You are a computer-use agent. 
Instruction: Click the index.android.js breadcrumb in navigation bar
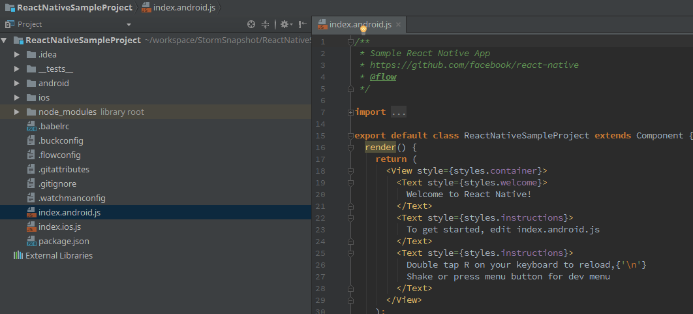click(x=184, y=8)
